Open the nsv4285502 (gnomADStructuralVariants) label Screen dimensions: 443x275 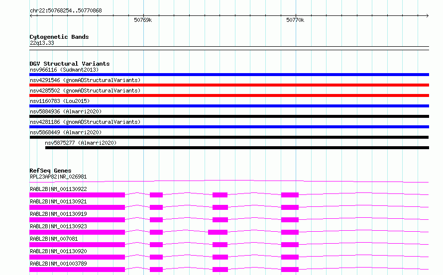coord(85,91)
